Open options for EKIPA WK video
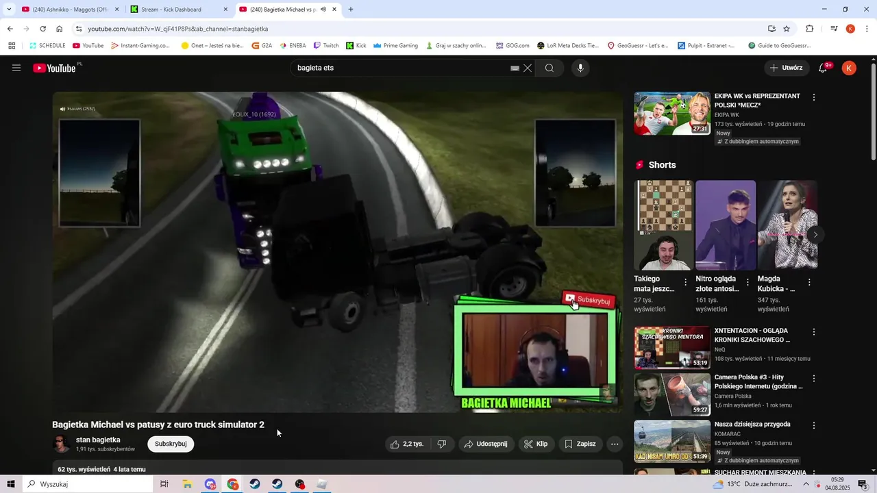 click(814, 97)
